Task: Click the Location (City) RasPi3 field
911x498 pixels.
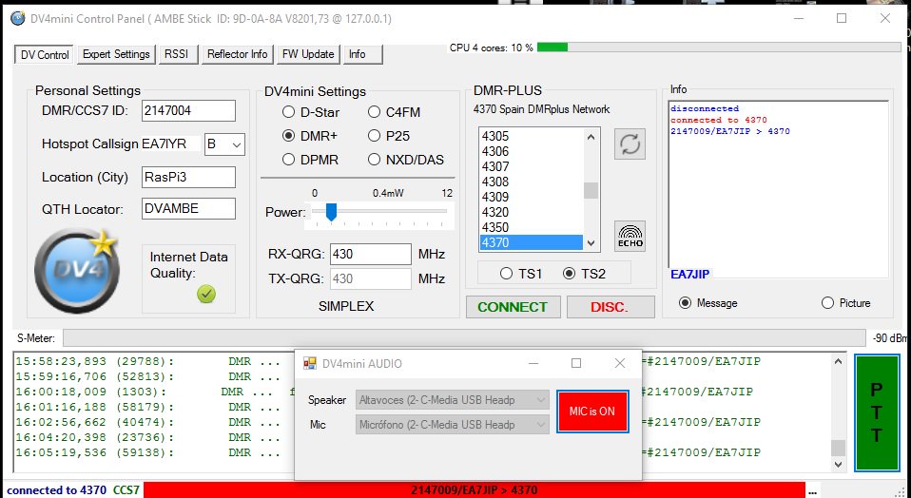Action: point(188,177)
